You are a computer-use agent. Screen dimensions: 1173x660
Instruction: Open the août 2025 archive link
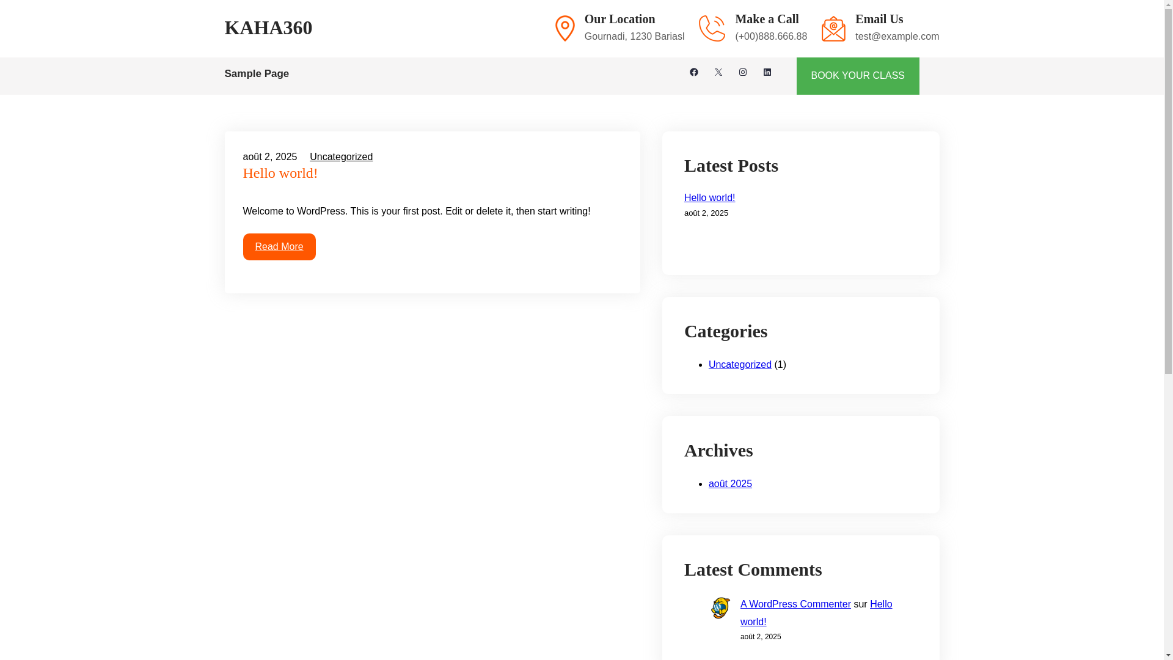(x=730, y=483)
